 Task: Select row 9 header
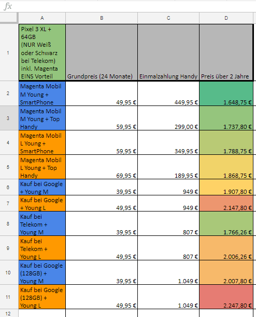click(x=9, y=248)
